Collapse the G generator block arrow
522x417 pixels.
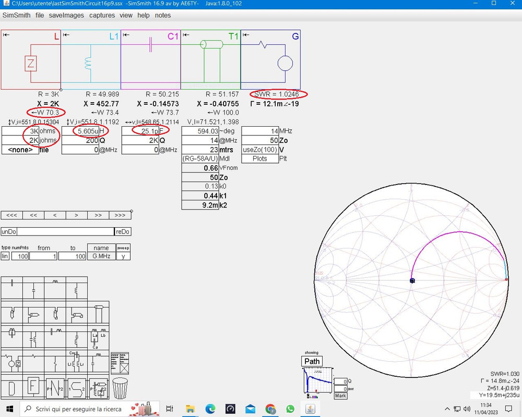tap(246, 34)
